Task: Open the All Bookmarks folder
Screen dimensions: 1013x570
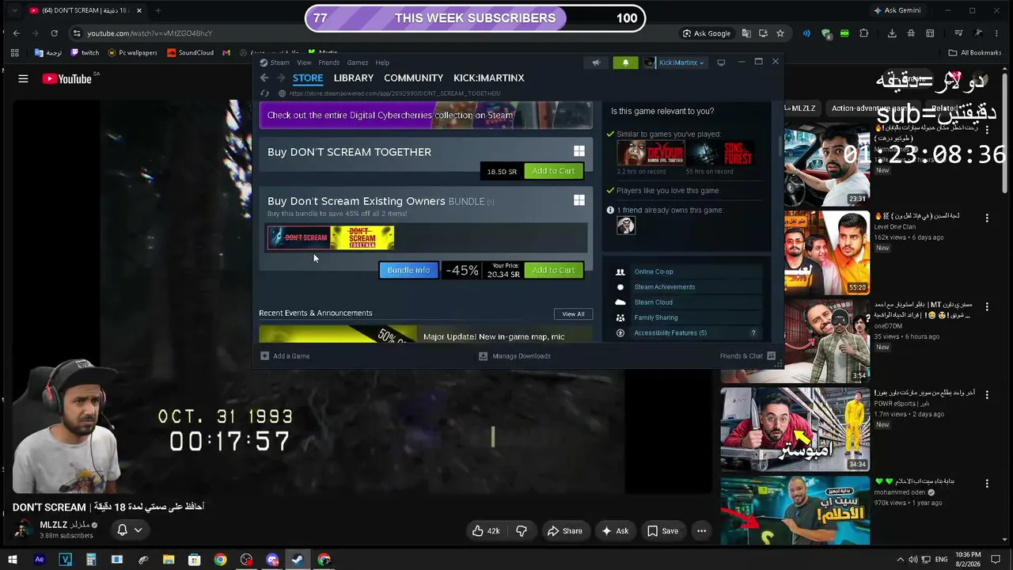Action: (975, 53)
